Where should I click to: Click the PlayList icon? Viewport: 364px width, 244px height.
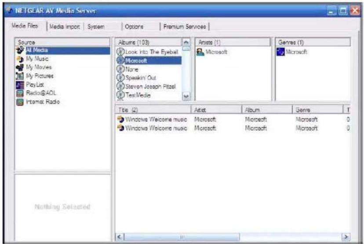pyautogui.click(x=20, y=85)
